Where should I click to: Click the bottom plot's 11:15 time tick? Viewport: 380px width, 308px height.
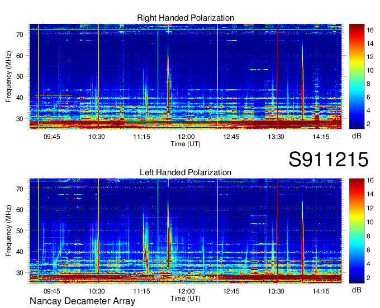[x=141, y=291]
